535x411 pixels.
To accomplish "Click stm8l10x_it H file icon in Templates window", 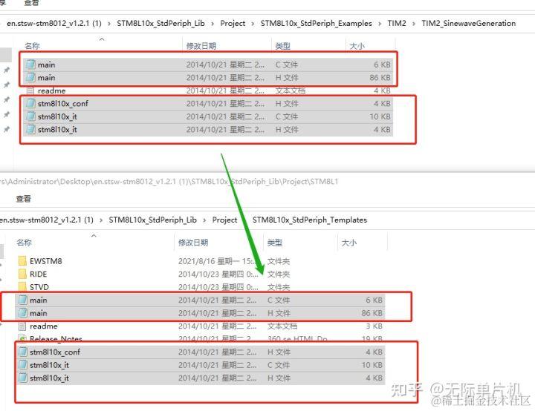I will click(22, 378).
